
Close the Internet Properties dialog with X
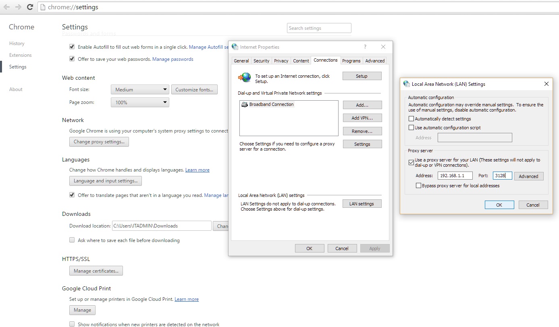pos(383,47)
